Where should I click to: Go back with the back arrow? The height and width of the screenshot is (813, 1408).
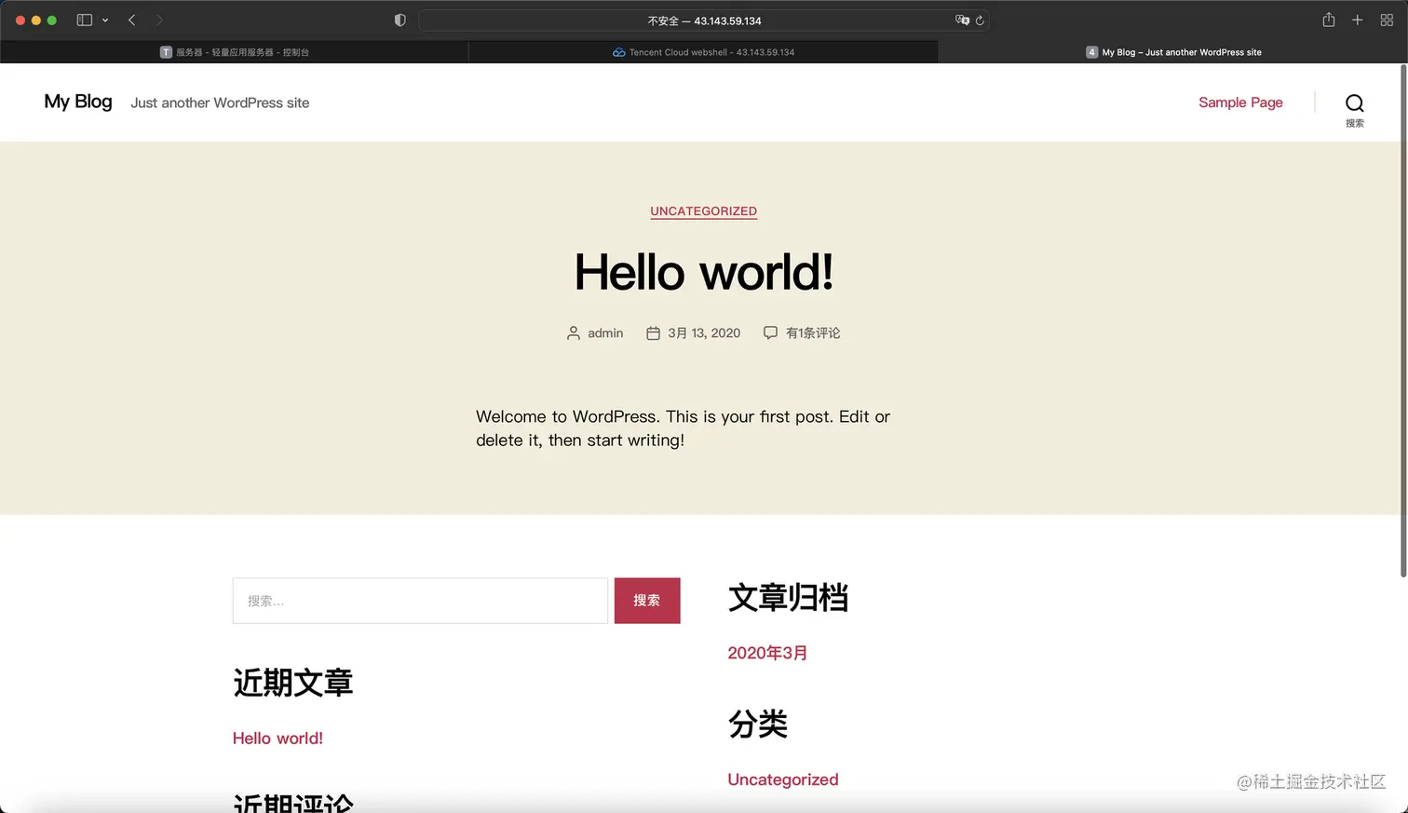pos(132,20)
